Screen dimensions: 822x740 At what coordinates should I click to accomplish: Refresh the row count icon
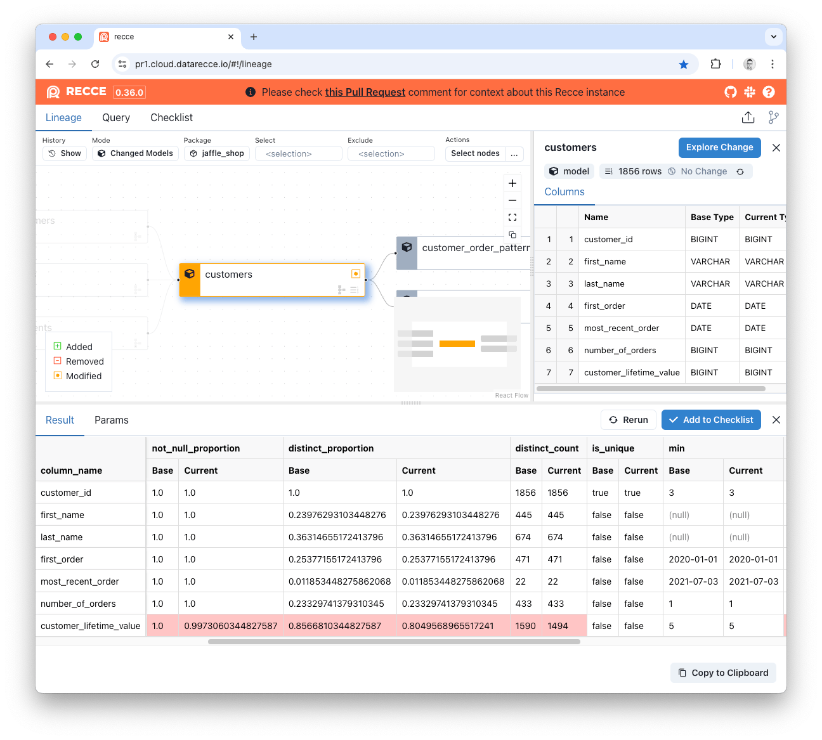tap(740, 172)
